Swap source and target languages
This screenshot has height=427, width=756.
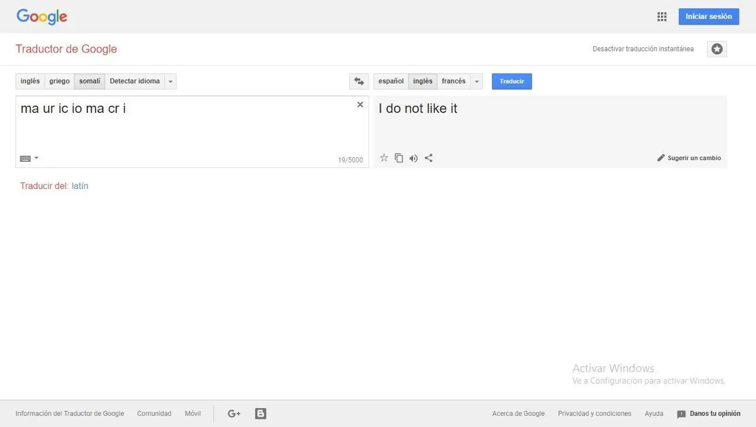click(359, 82)
